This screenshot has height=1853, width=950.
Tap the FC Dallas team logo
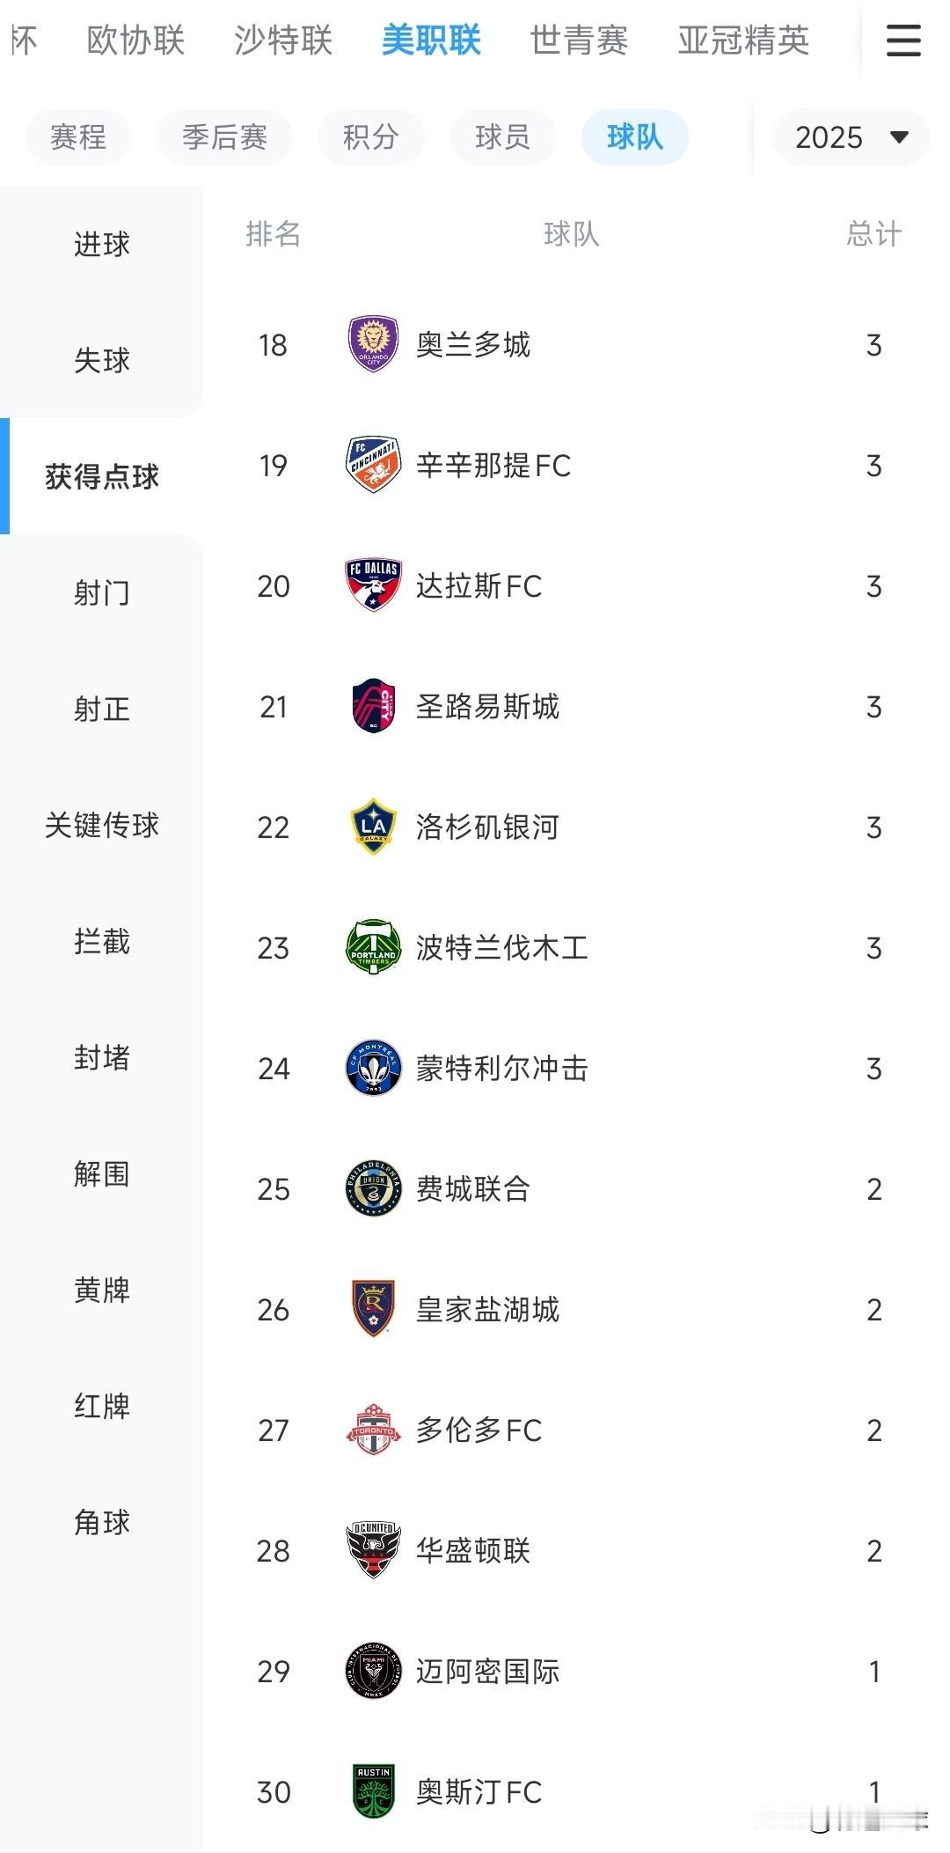click(374, 585)
